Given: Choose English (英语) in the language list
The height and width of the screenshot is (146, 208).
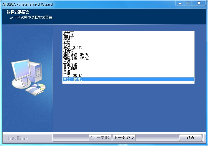Looking at the screenshot, I should click(67, 72).
